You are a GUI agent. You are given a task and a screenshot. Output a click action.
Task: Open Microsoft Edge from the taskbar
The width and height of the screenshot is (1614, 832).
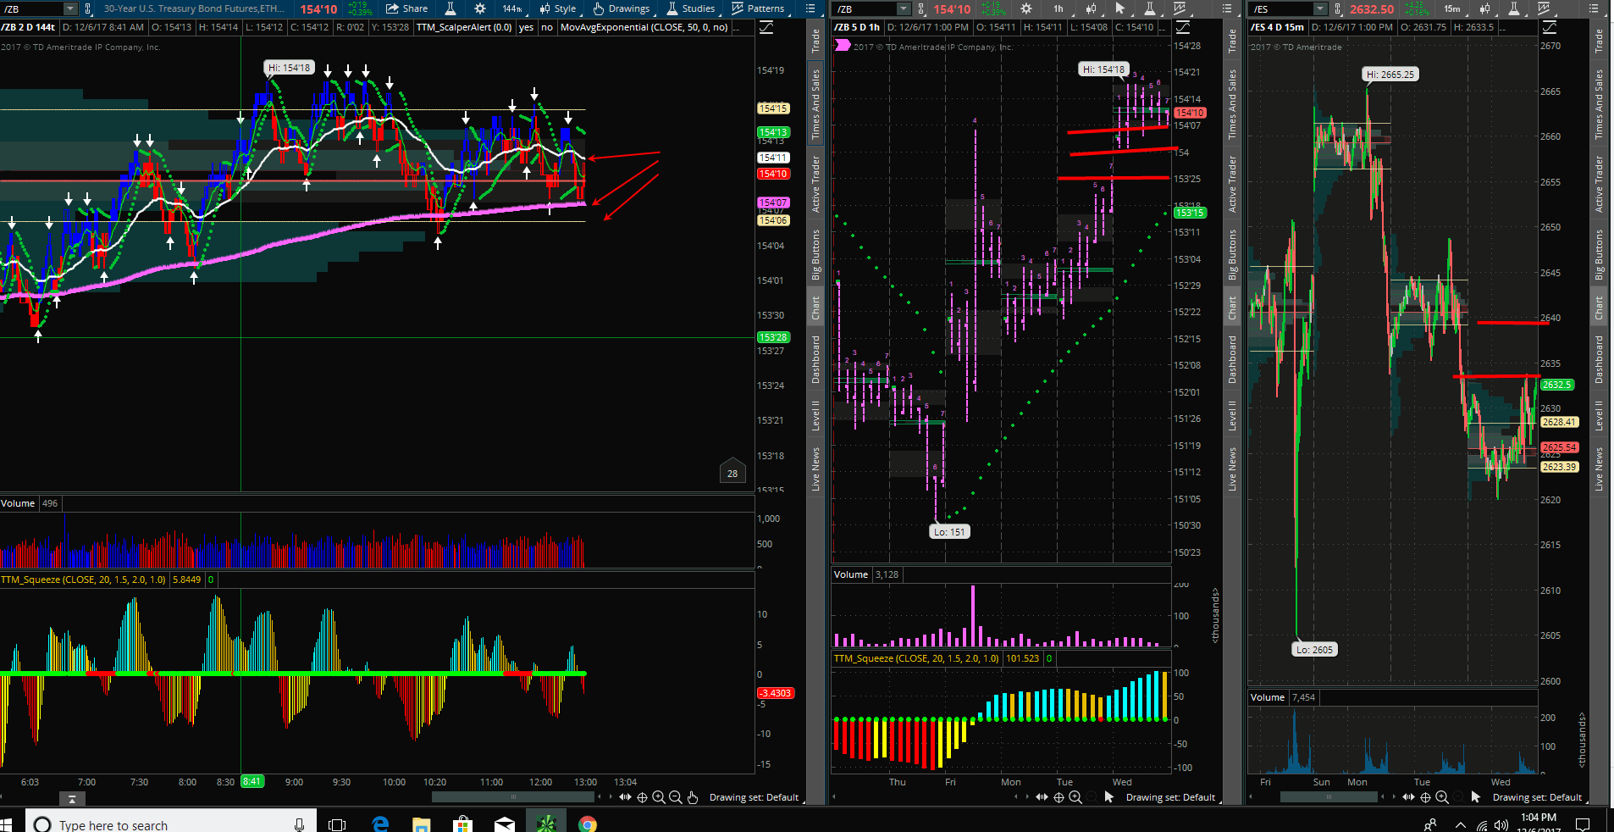click(x=380, y=824)
